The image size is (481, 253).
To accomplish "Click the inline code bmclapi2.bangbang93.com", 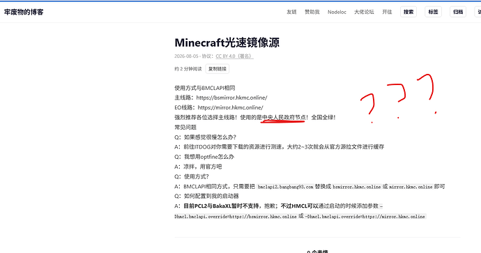I will 285,187.
